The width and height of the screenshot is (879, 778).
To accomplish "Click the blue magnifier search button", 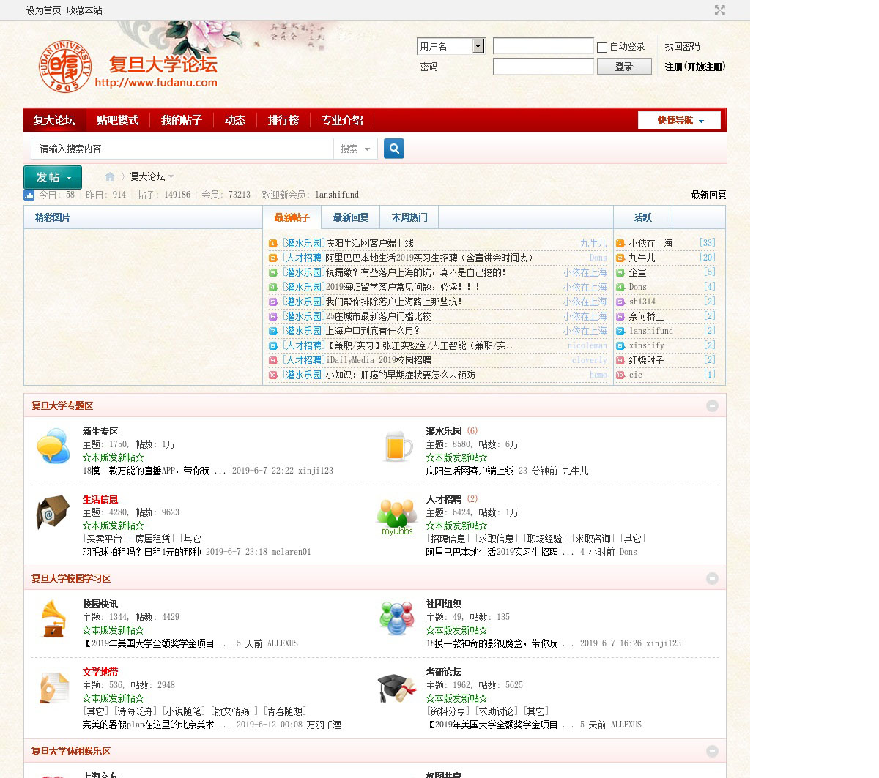I will coord(394,149).
